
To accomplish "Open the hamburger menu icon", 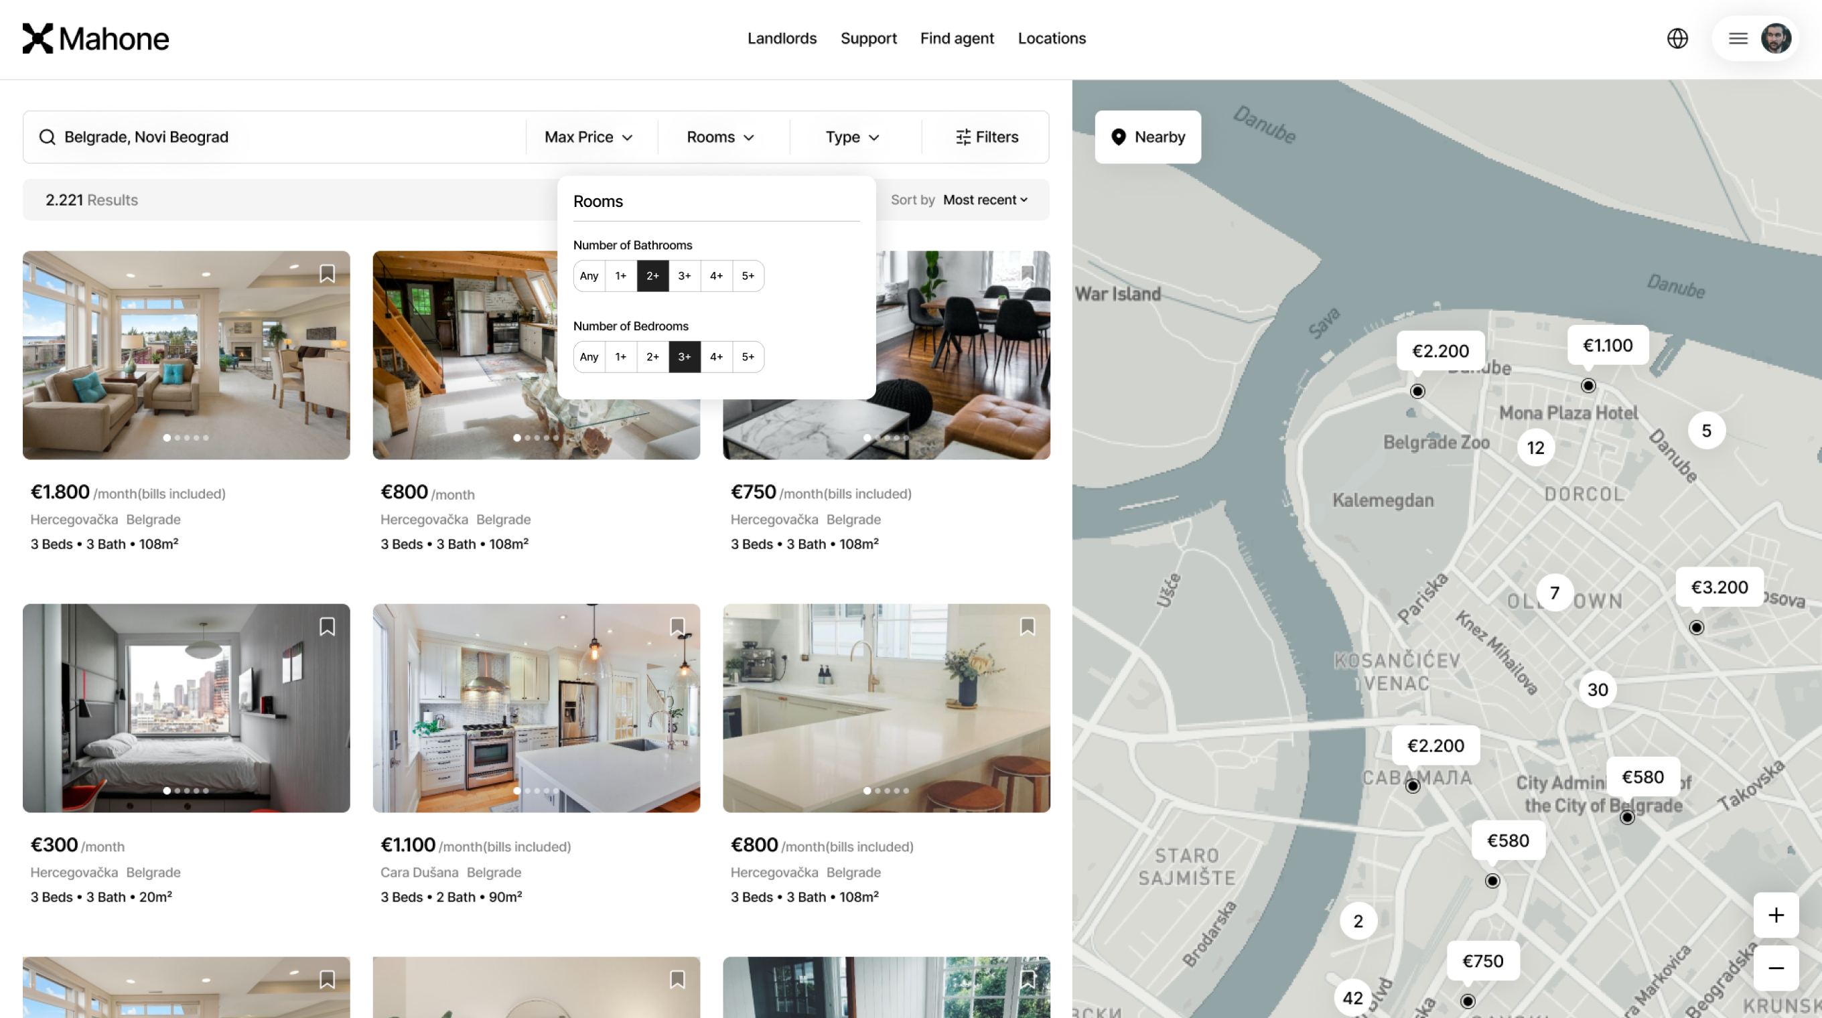I will coord(1738,38).
